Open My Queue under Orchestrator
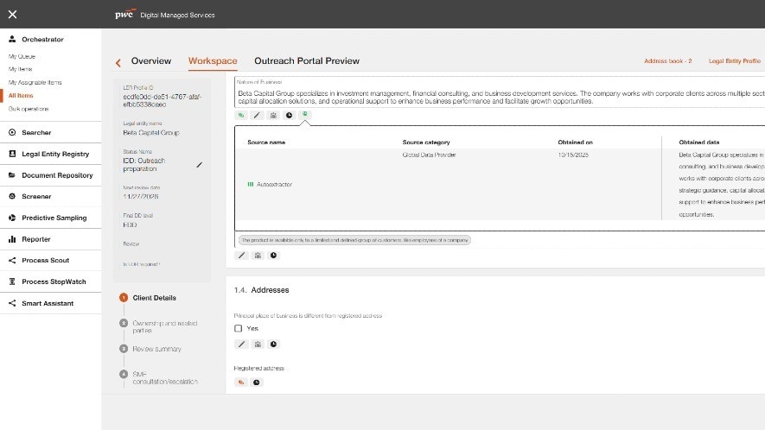Viewport: 765px width, 430px height. click(22, 56)
